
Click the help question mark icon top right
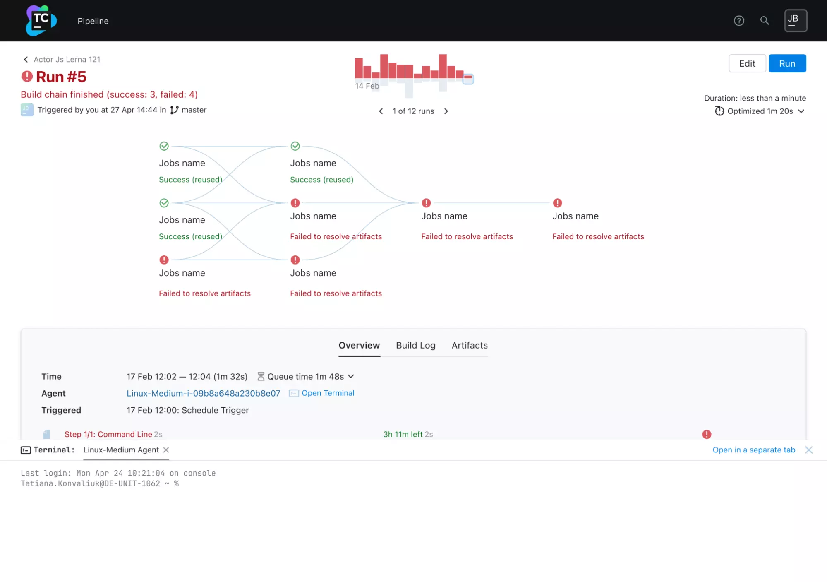740,20
